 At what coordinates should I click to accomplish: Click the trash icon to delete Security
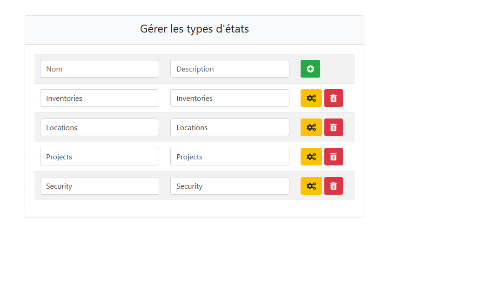point(333,186)
